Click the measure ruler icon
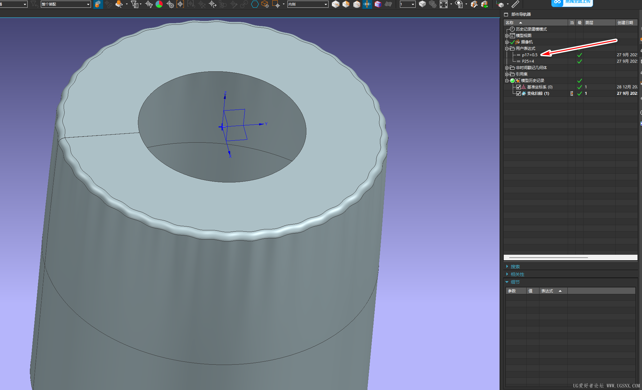This screenshot has width=642, height=390. pos(515,4)
